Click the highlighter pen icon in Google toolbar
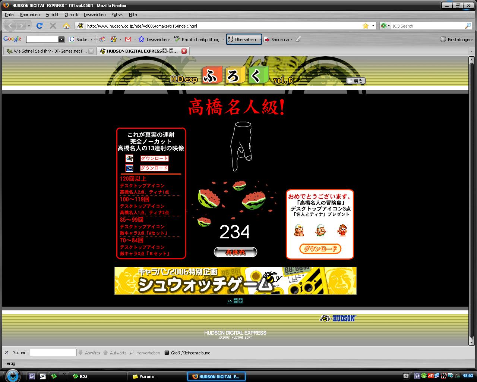 (x=298, y=39)
